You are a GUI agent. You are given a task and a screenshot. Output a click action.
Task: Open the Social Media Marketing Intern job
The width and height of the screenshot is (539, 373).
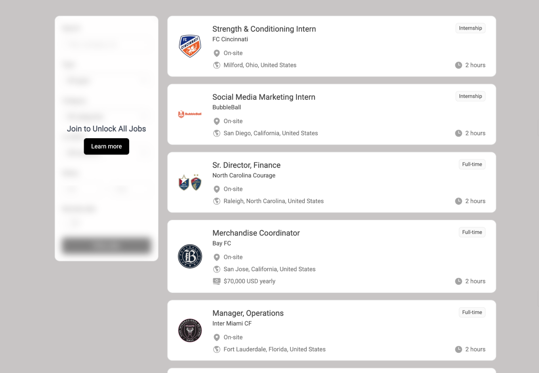(x=264, y=97)
